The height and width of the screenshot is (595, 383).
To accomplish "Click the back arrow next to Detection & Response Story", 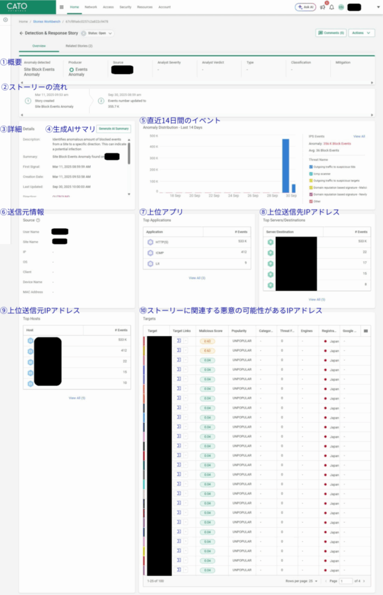I will (22, 33).
